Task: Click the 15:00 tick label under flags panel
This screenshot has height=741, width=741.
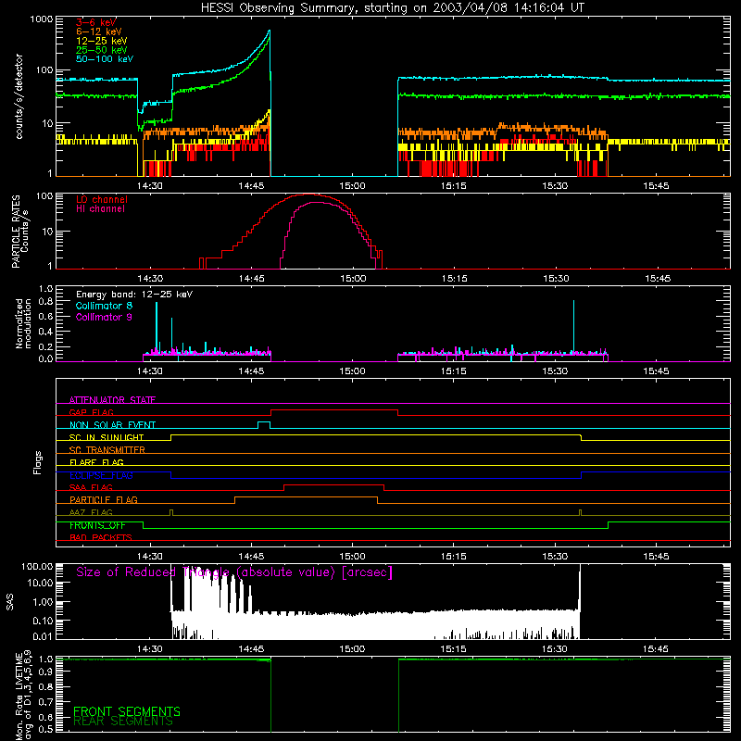Action: pos(352,557)
